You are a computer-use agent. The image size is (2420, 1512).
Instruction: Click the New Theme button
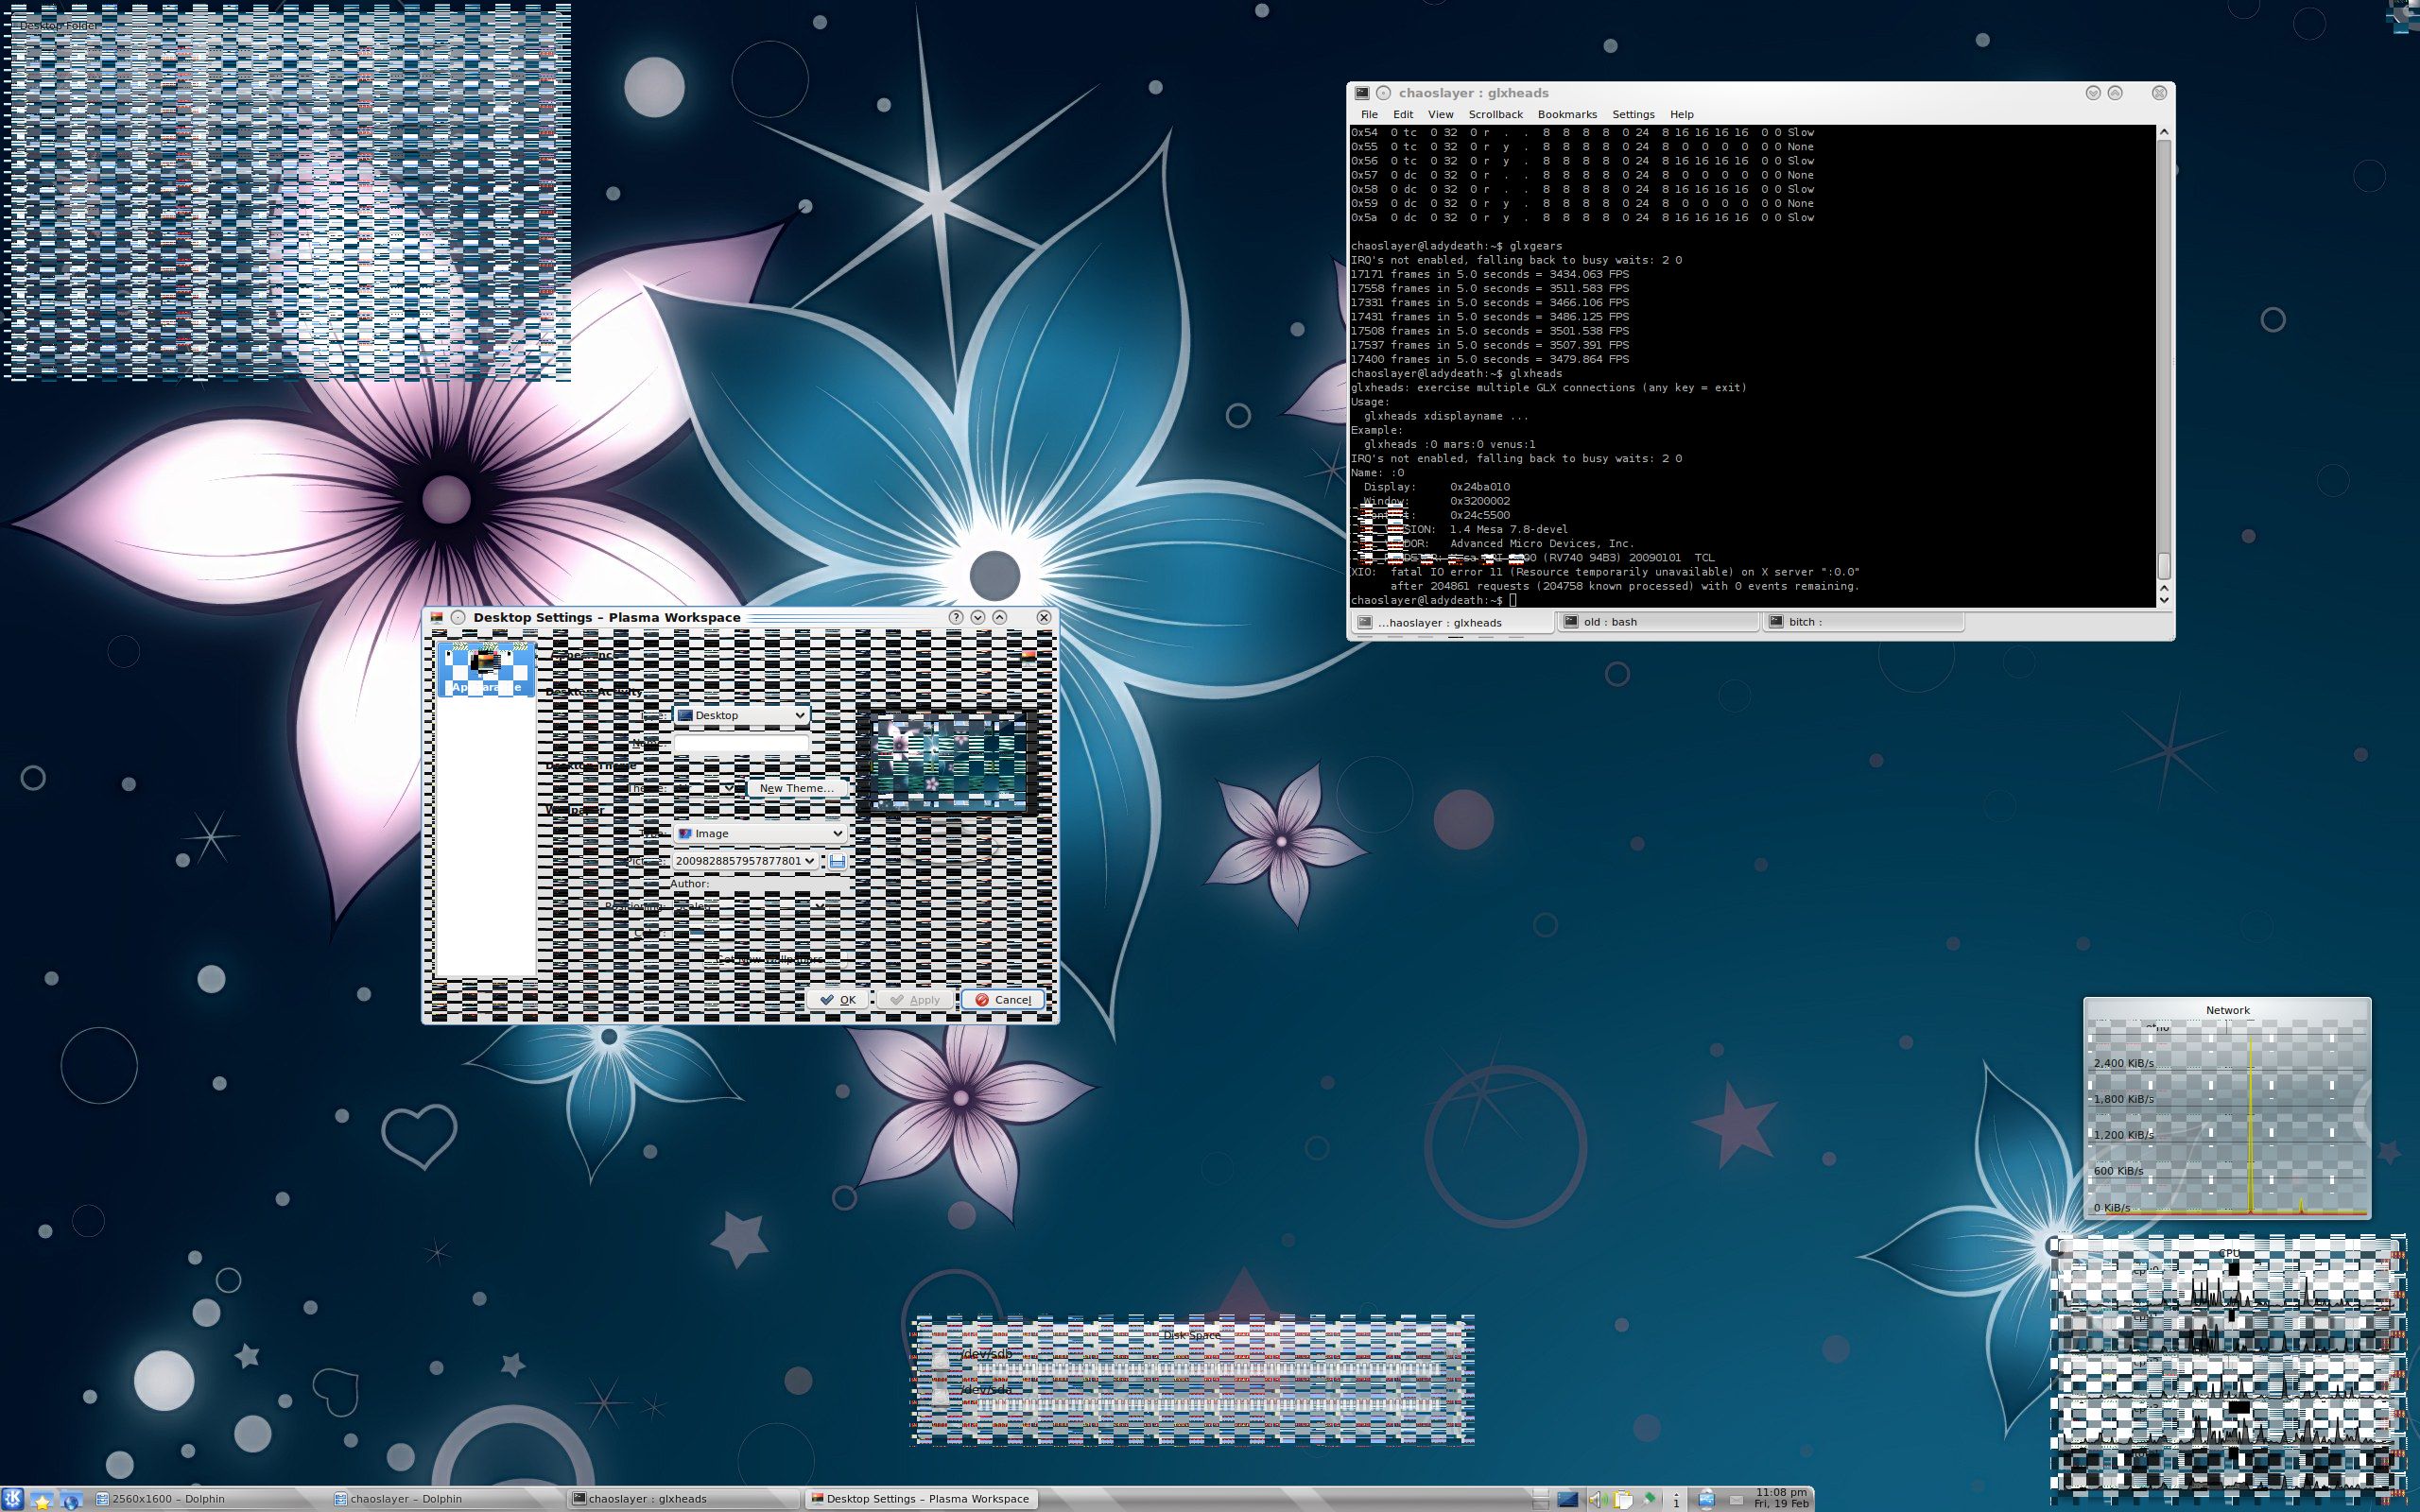[796, 788]
